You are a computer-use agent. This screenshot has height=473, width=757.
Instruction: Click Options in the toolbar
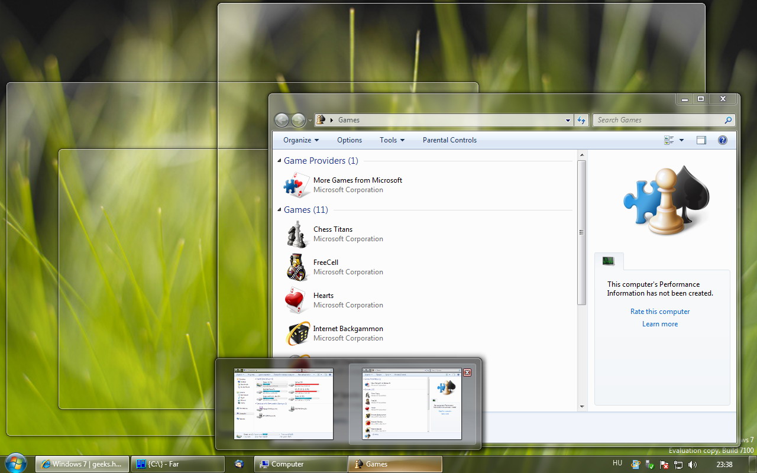[350, 140]
